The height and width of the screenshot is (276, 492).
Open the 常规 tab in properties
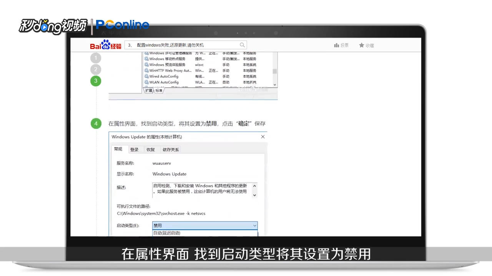[118, 149]
